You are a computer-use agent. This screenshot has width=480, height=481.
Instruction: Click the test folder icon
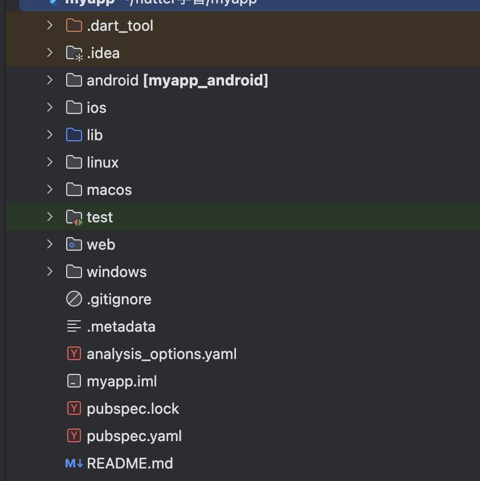(74, 217)
